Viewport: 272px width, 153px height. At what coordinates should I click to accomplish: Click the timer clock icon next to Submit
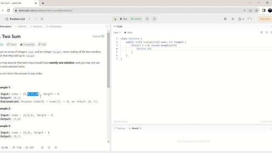[x=147, y=19]
